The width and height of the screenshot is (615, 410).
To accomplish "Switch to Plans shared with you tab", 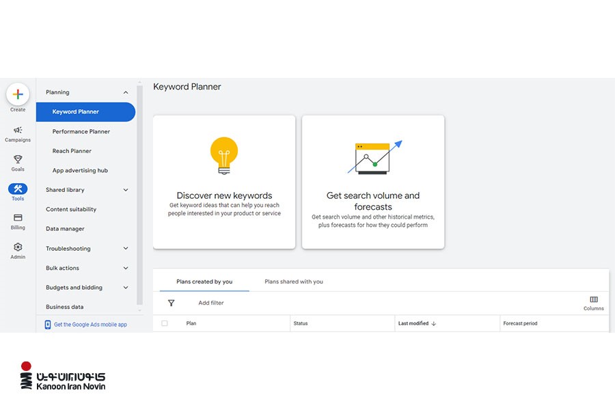I will [x=294, y=282].
